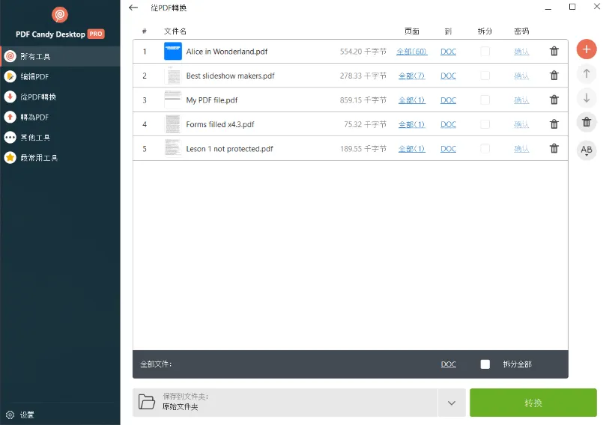Add files with red plus button
The height and width of the screenshot is (425, 609).
(x=587, y=49)
